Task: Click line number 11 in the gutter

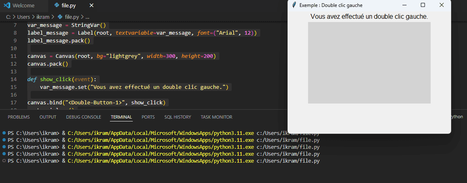Action: [x=14, y=56]
